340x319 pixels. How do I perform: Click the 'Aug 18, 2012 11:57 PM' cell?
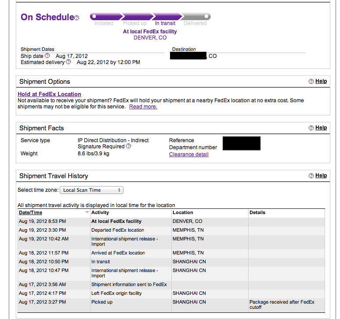[x=54, y=253]
